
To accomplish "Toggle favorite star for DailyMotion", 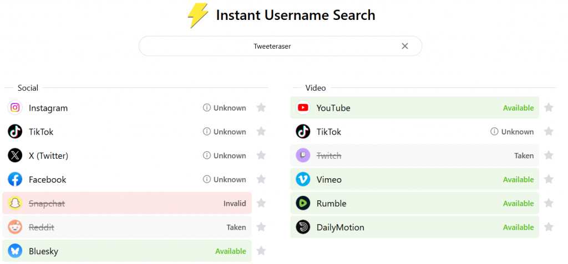I will click(549, 227).
